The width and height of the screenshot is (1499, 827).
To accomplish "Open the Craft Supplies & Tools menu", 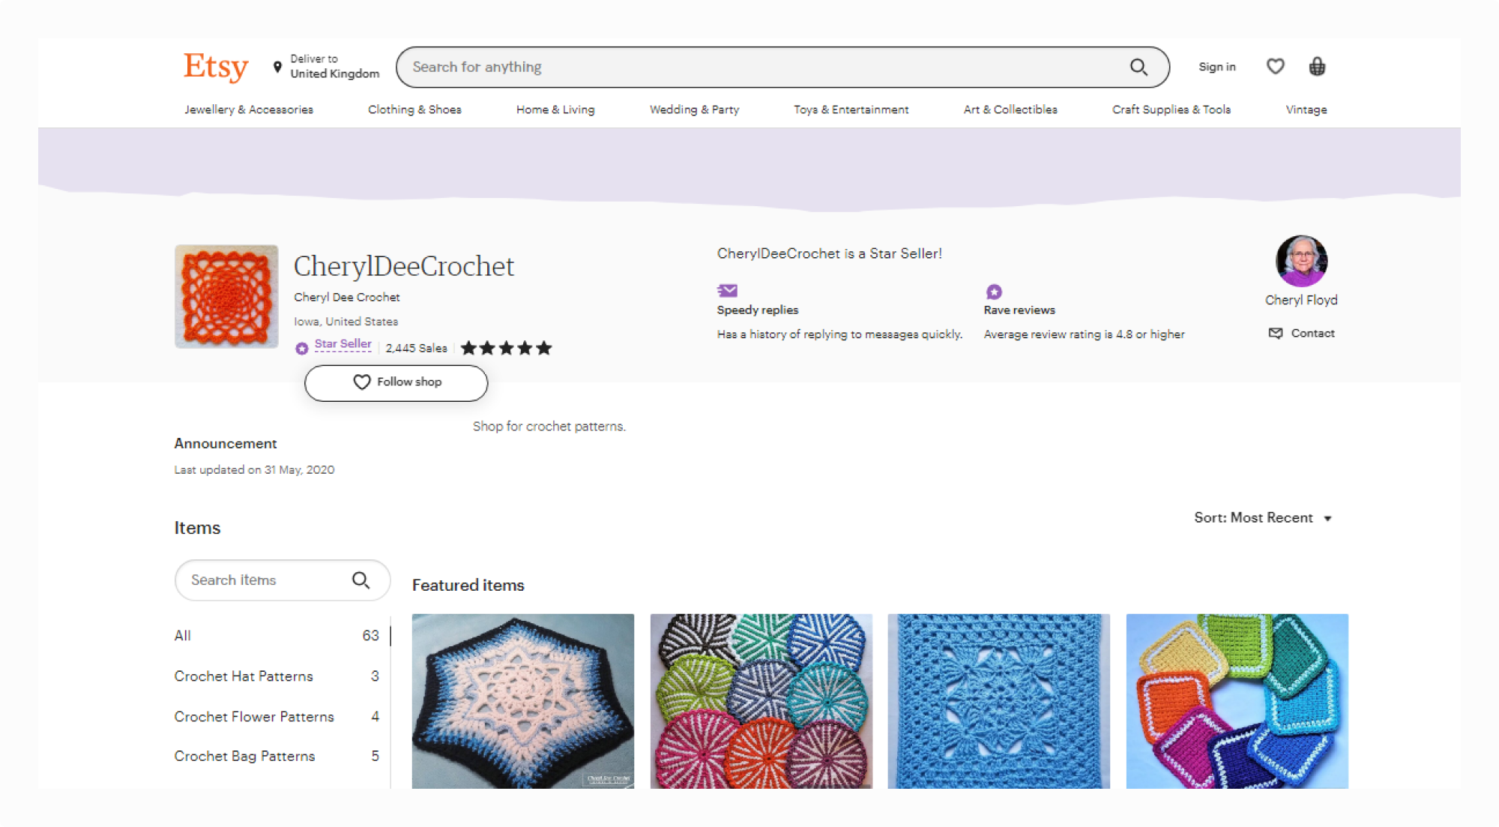I will (x=1171, y=109).
